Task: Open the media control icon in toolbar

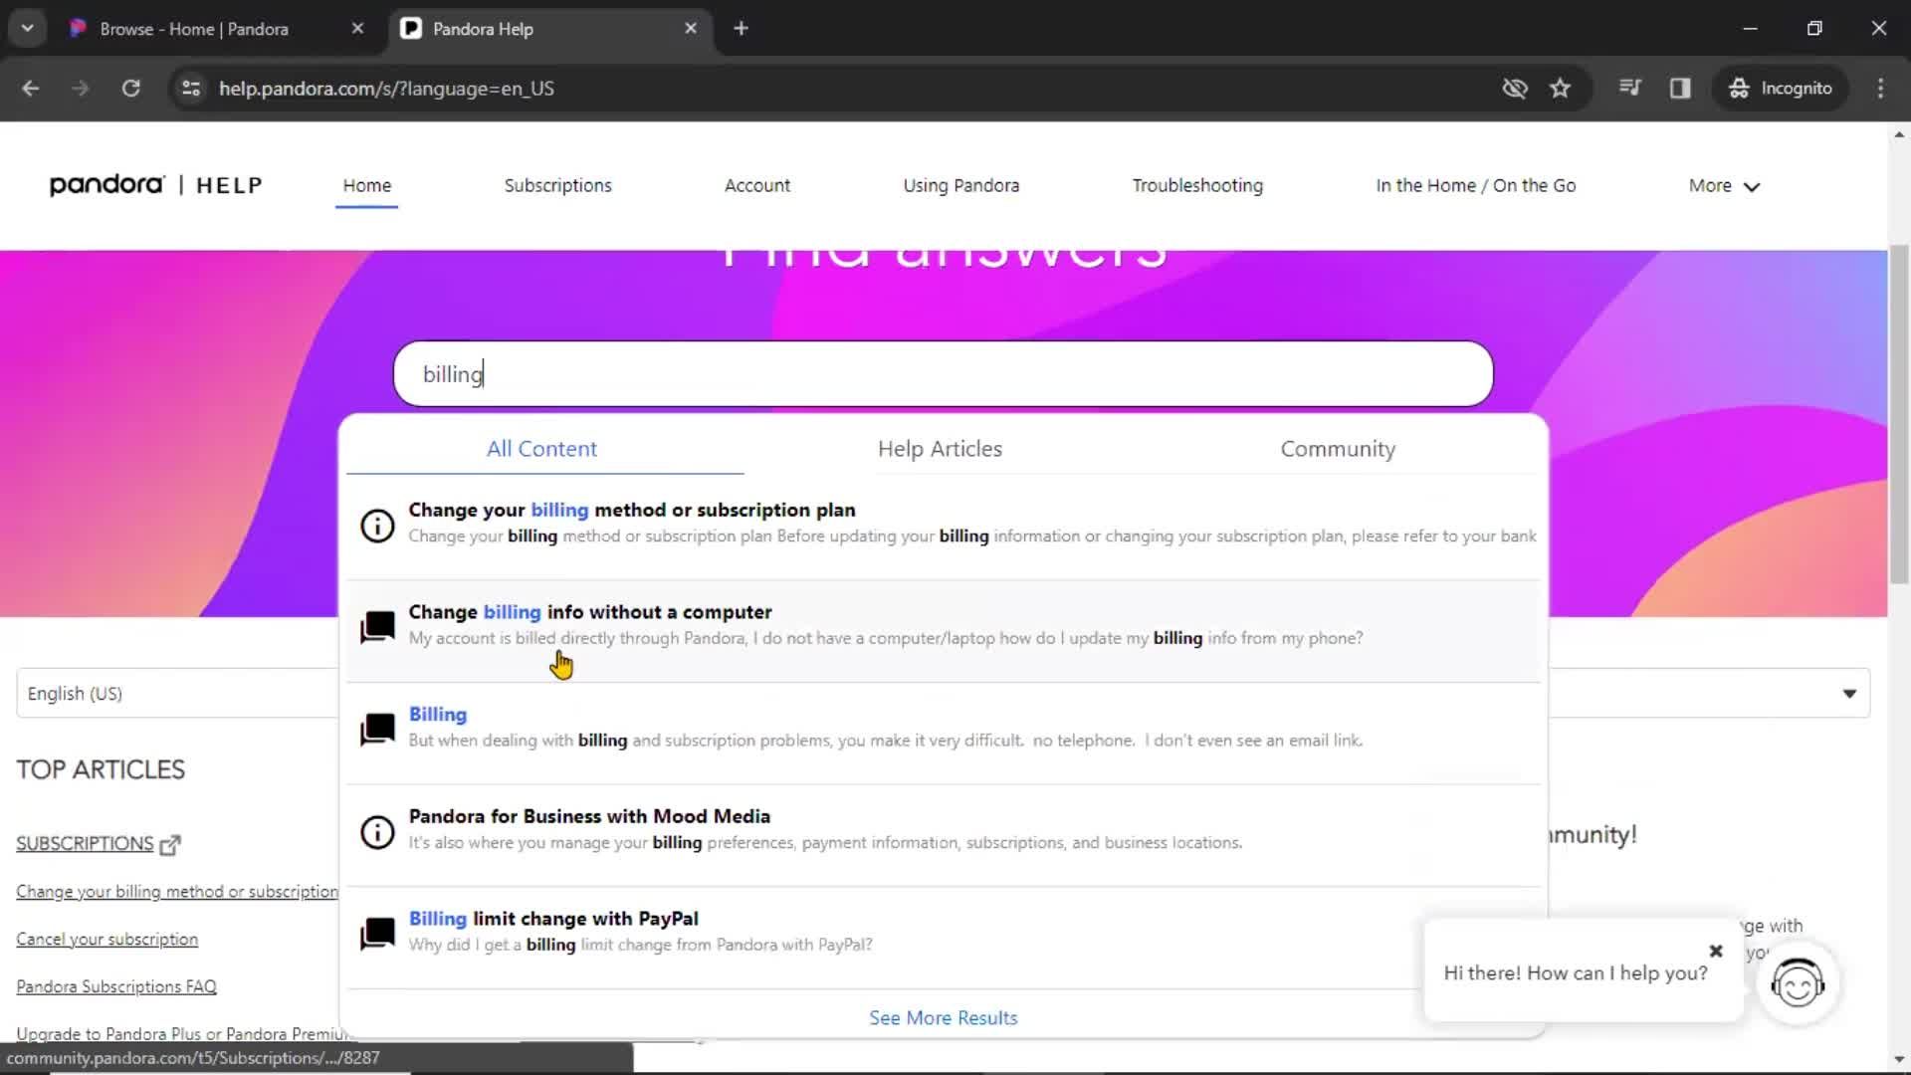Action: [x=1629, y=89]
